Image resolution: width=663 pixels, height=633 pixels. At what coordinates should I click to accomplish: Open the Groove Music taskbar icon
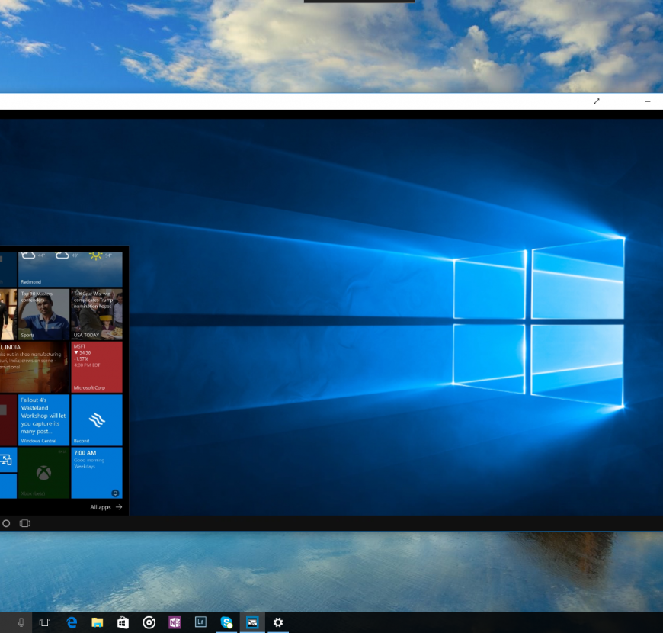149,622
